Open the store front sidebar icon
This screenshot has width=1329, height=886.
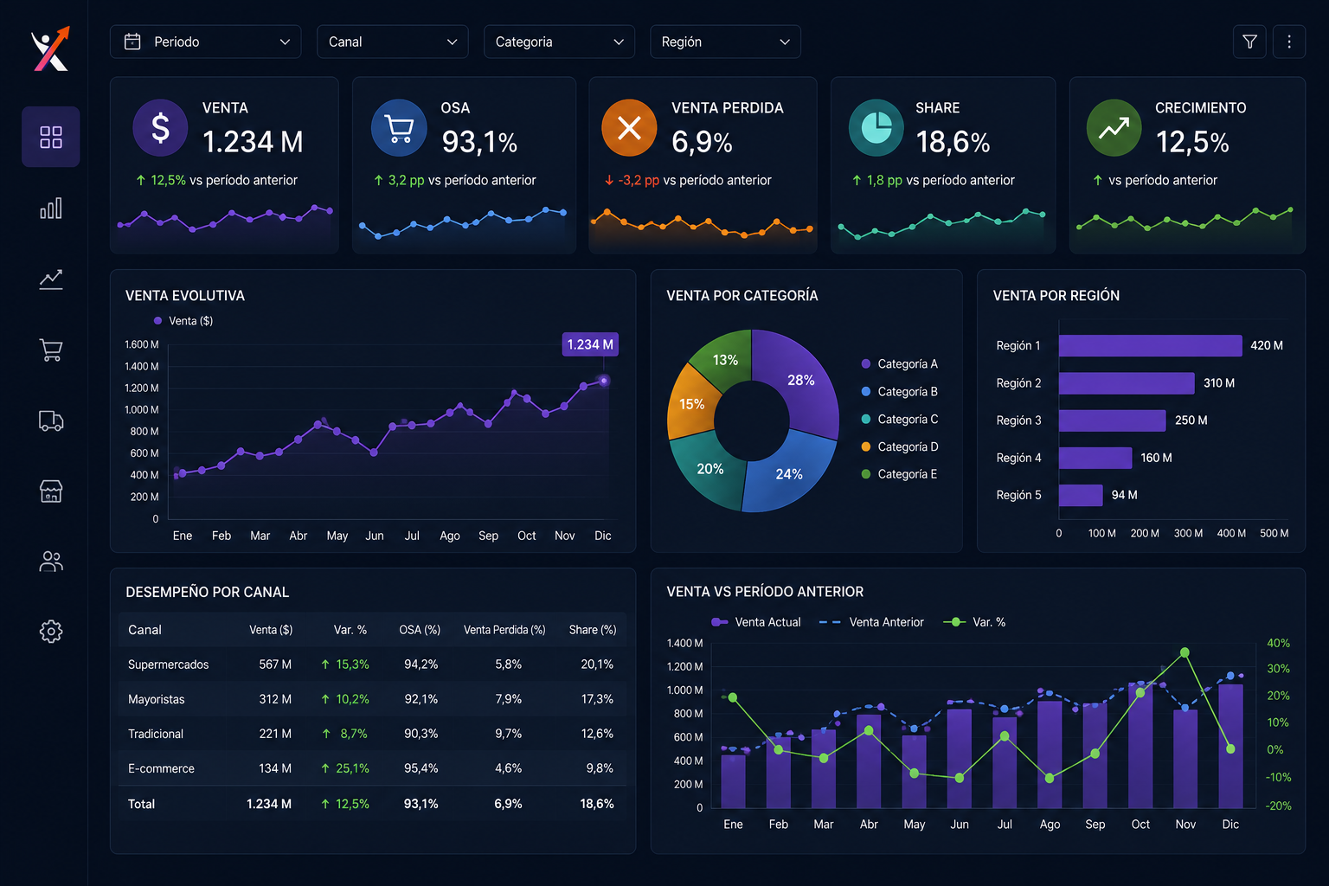(51, 491)
